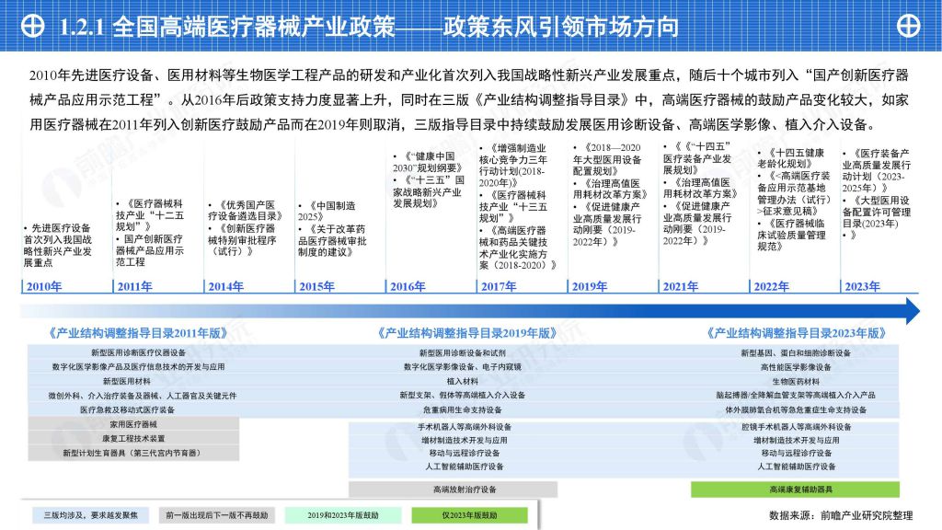Click the gray row '康复工程技术装置'
This screenshot has height=530, width=942.
click(133, 439)
